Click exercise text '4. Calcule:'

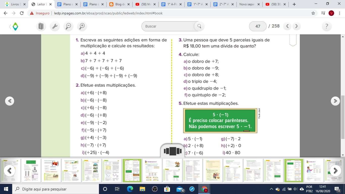(x=189, y=54)
